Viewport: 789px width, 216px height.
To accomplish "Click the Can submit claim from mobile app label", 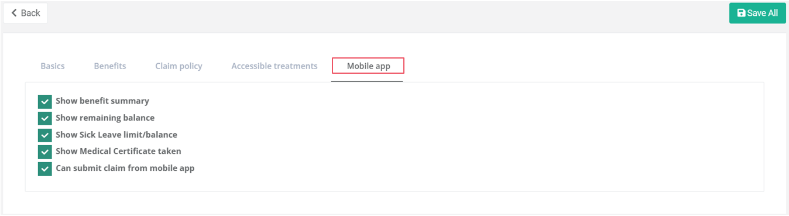I will tap(125, 168).
